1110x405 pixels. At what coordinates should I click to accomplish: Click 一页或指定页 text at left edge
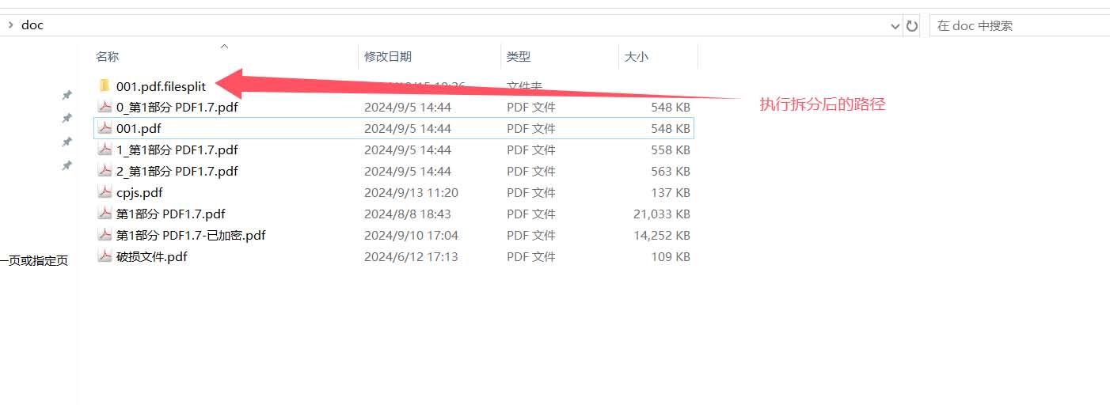34,260
